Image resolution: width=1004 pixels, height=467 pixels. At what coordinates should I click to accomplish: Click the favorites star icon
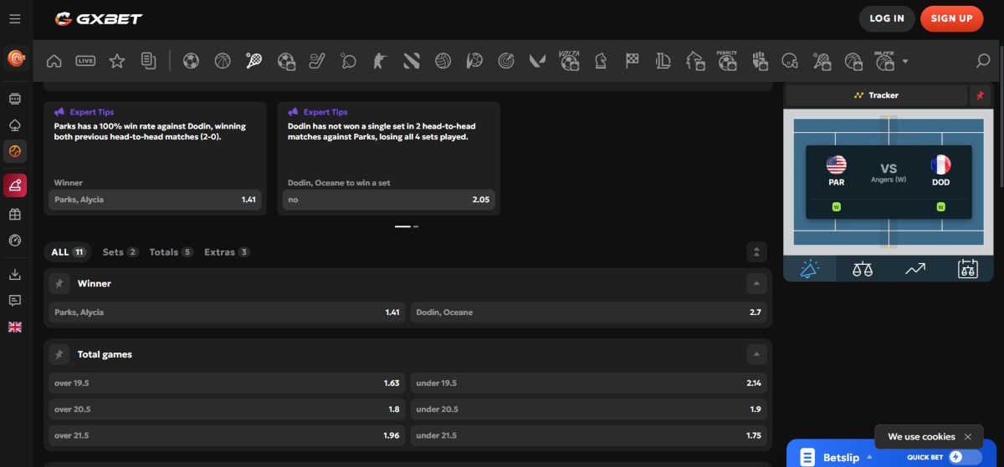coord(117,61)
